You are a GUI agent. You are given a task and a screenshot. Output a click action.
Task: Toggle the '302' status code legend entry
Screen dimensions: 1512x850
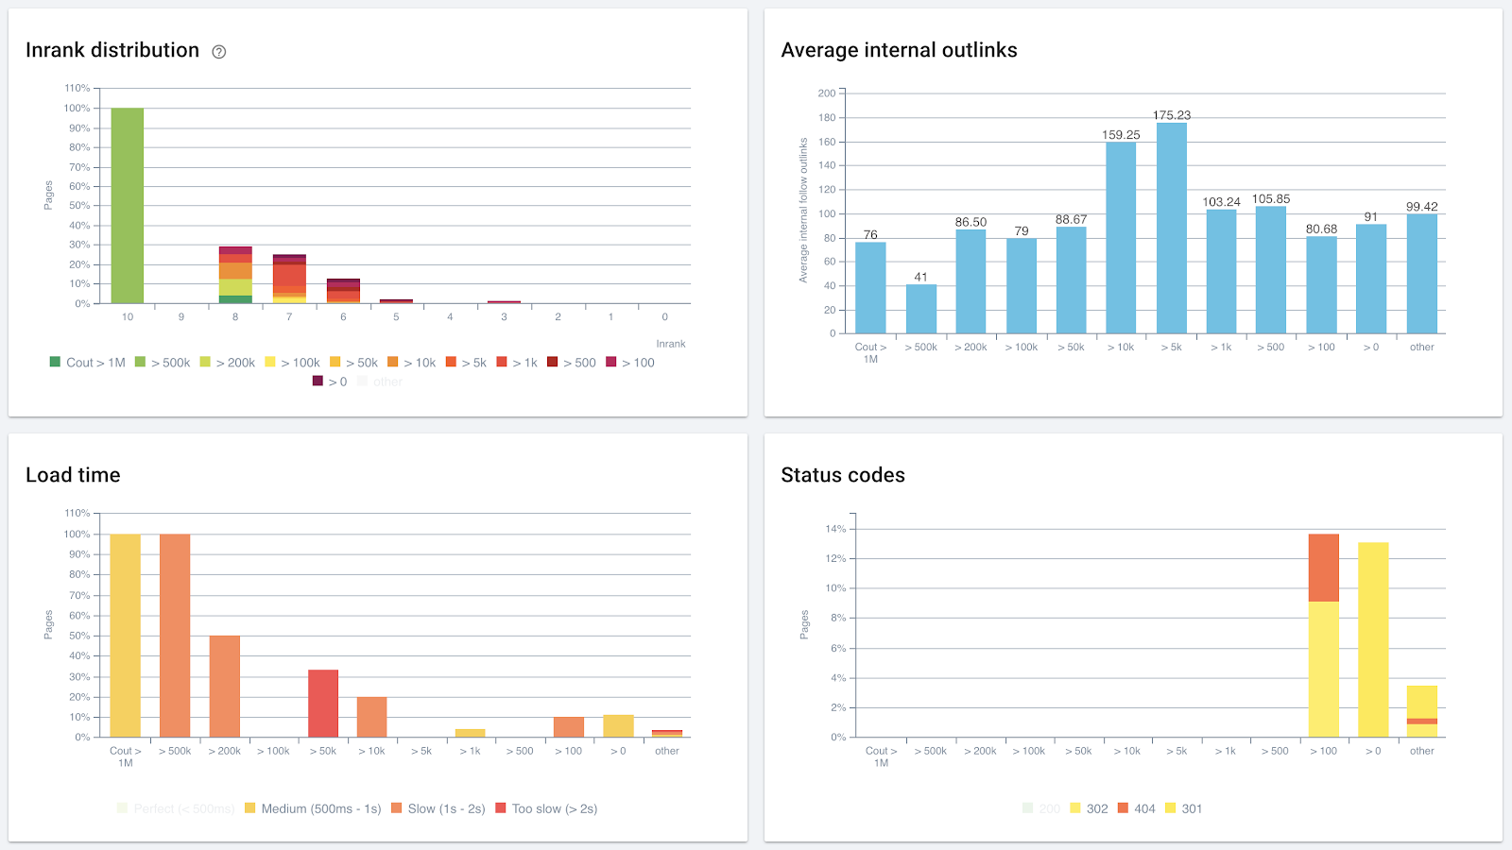pyautogui.click(x=1089, y=809)
